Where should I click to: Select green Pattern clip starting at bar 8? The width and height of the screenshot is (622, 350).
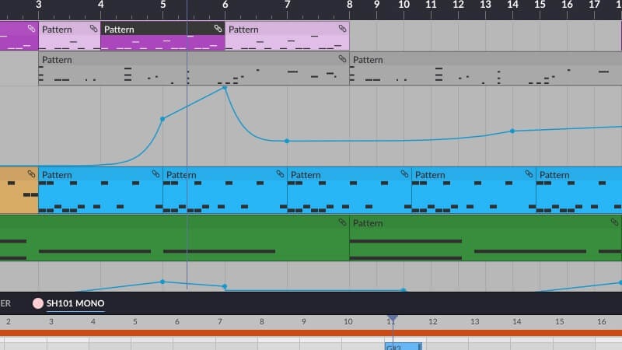485,238
